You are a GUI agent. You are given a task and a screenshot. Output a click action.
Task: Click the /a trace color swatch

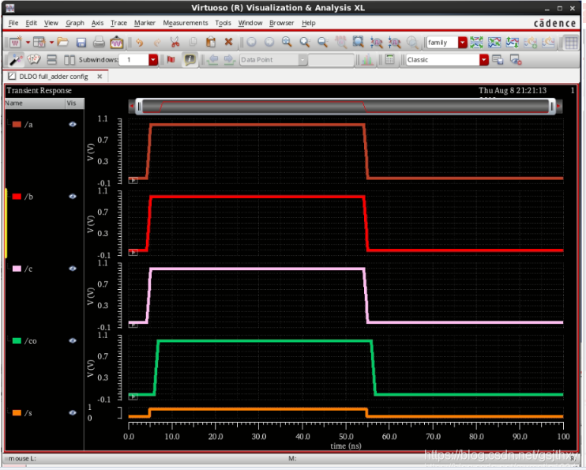[17, 125]
